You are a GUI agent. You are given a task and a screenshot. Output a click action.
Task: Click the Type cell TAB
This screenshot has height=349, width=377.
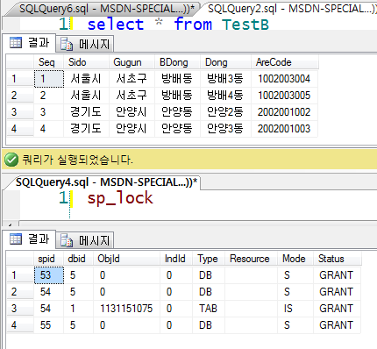point(209,309)
